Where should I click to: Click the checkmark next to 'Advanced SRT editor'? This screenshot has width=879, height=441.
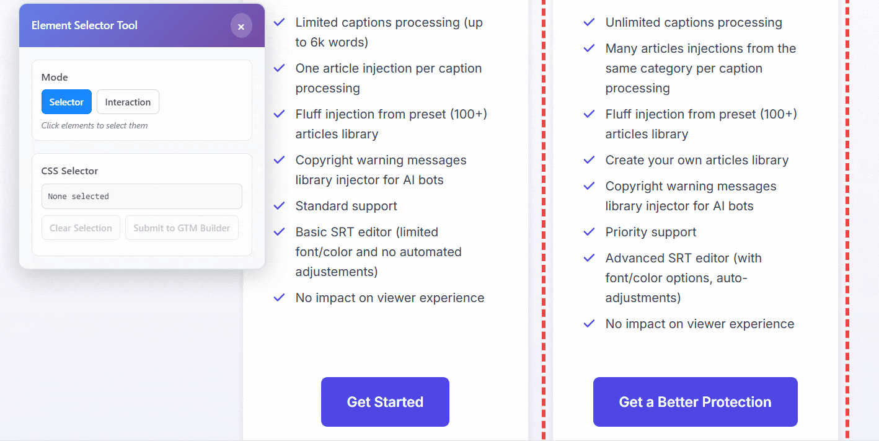pyautogui.click(x=589, y=257)
